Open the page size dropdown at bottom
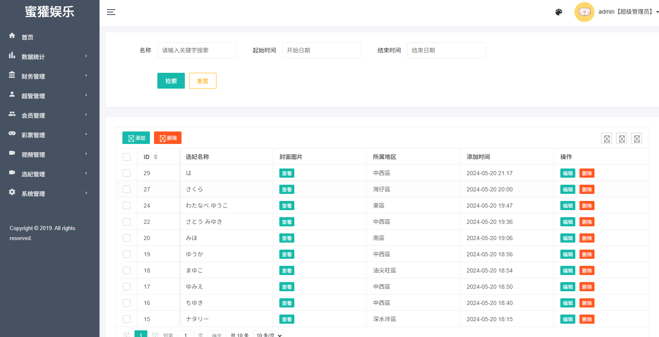 click(269, 335)
